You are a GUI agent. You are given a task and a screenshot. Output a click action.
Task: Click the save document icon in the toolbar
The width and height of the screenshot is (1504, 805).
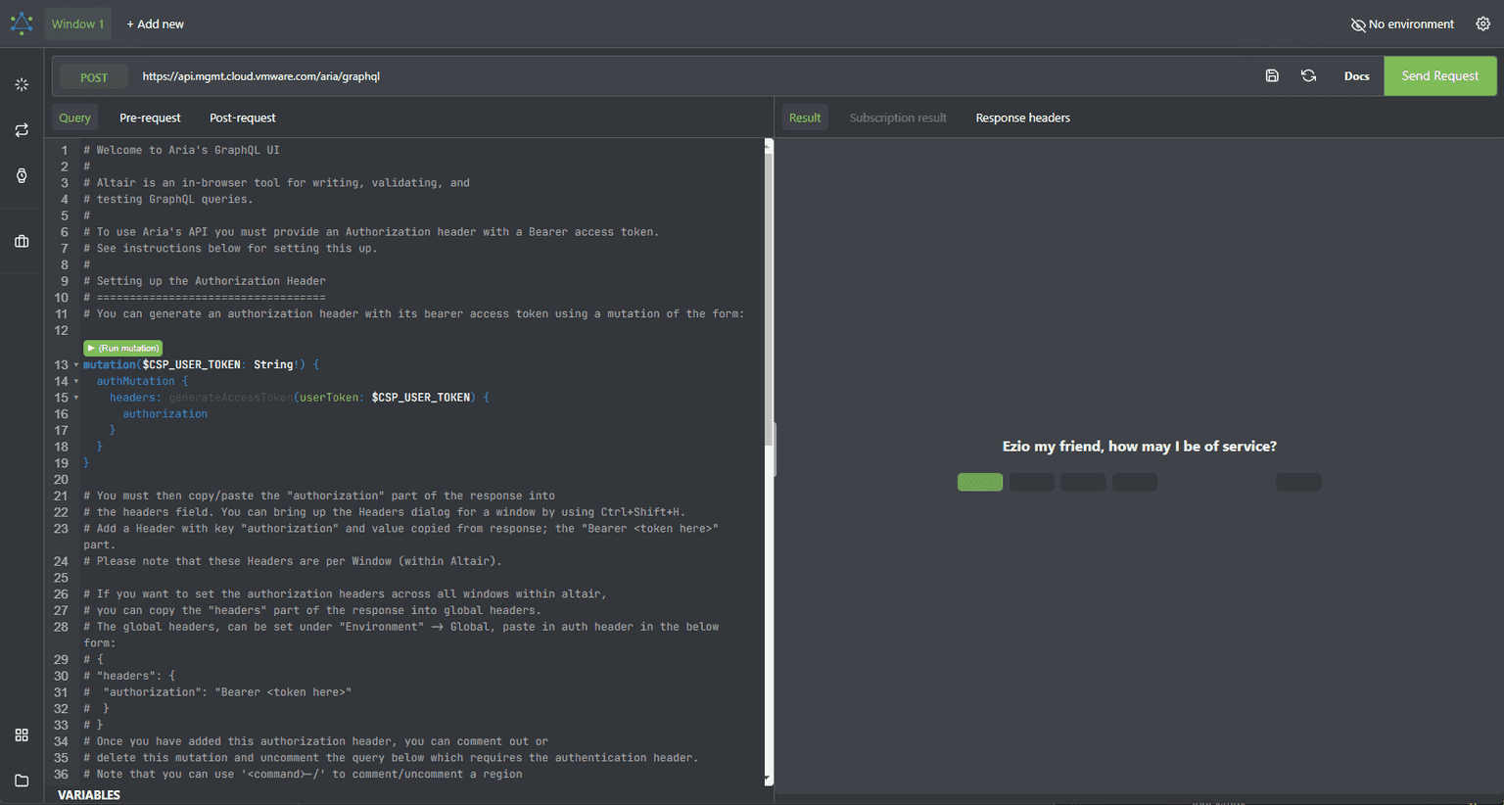coord(1271,75)
